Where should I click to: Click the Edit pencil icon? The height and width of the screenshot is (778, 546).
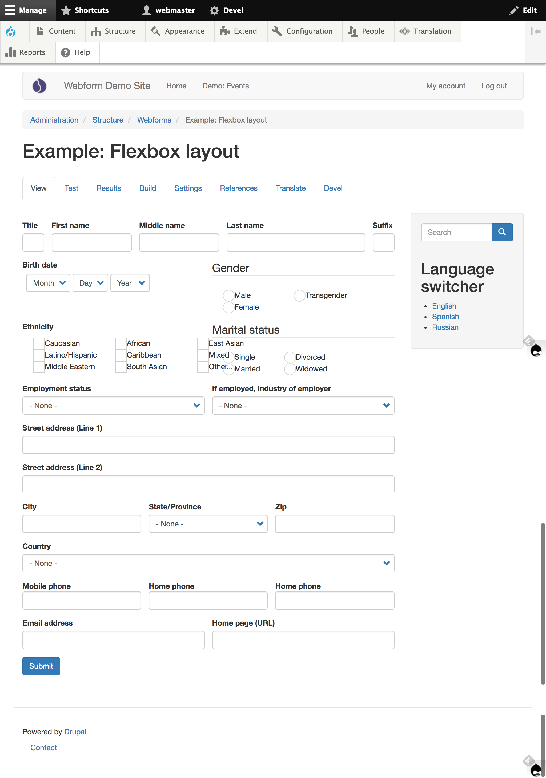coord(514,10)
